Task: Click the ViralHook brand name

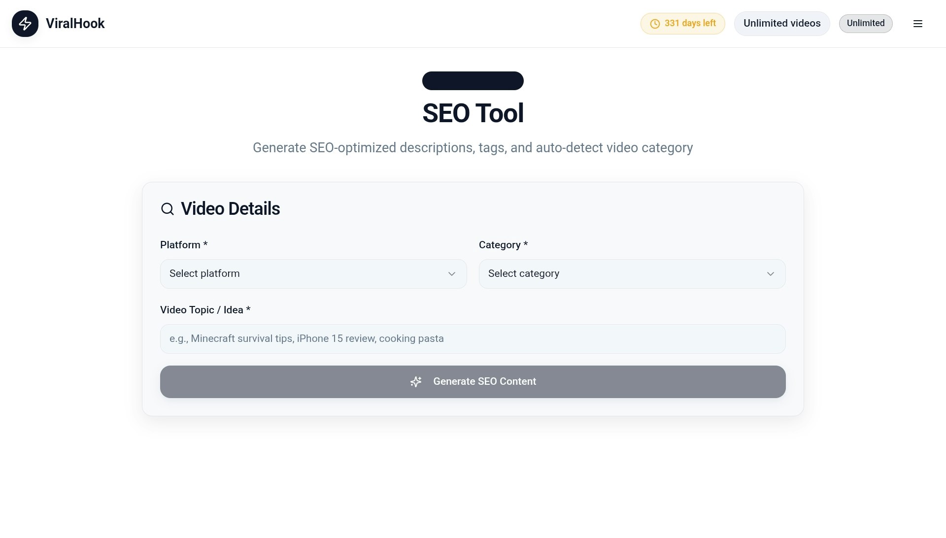Action: (x=75, y=24)
